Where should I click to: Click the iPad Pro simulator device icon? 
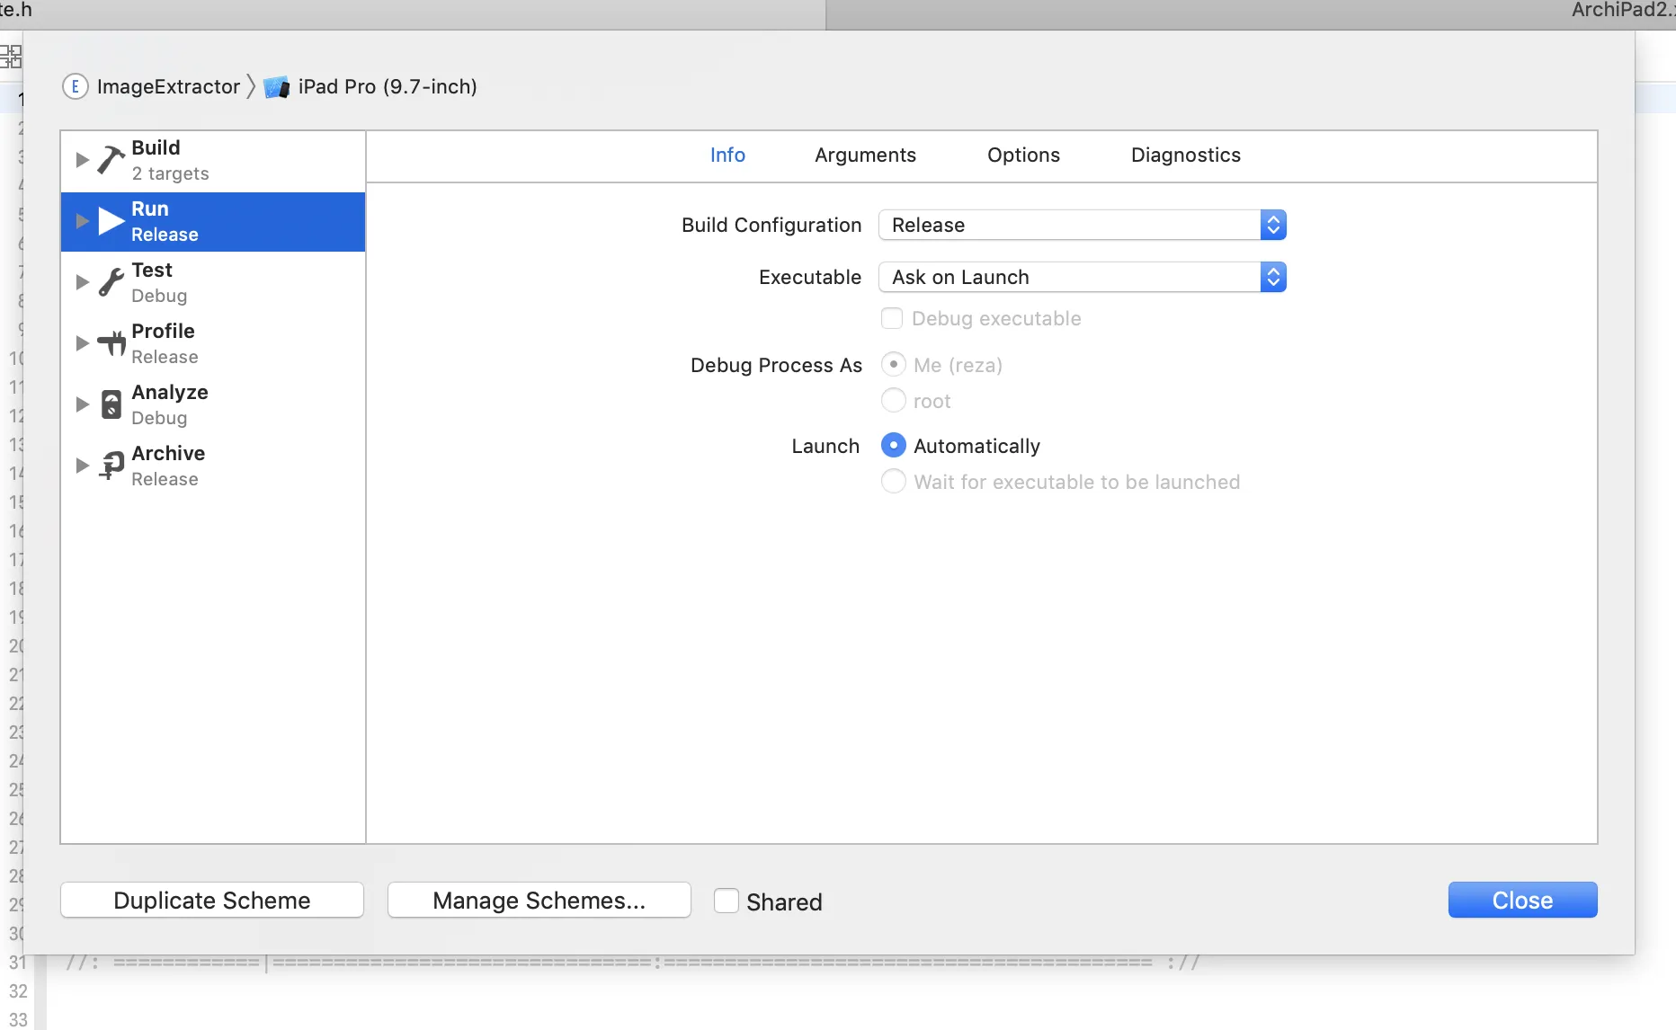[x=277, y=87]
